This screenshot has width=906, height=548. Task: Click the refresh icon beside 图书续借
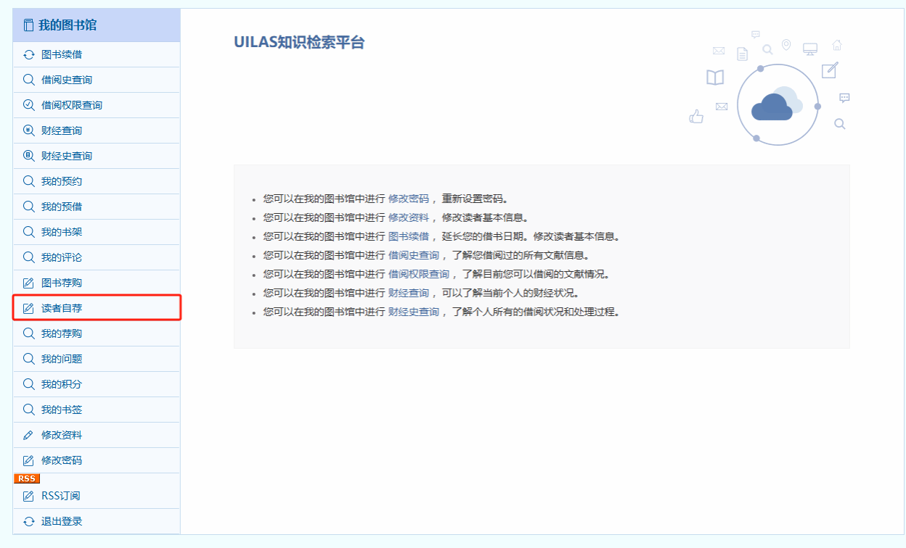coord(29,54)
